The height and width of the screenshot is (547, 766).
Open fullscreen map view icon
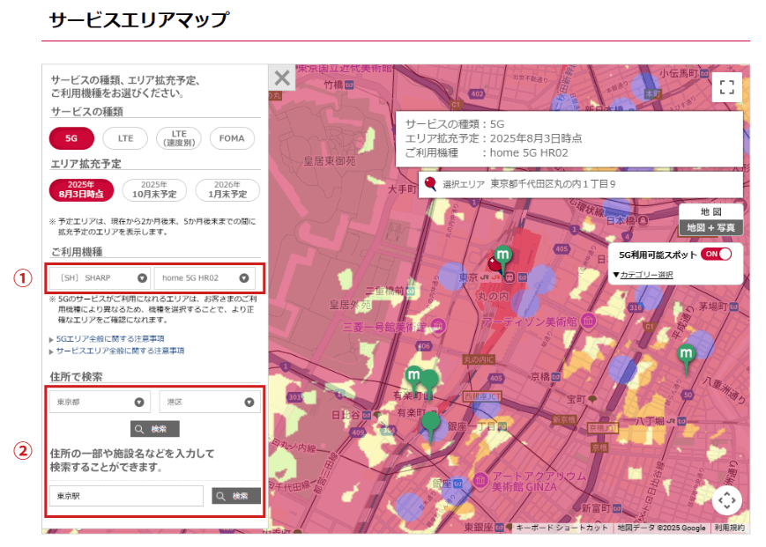click(x=727, y=87)
